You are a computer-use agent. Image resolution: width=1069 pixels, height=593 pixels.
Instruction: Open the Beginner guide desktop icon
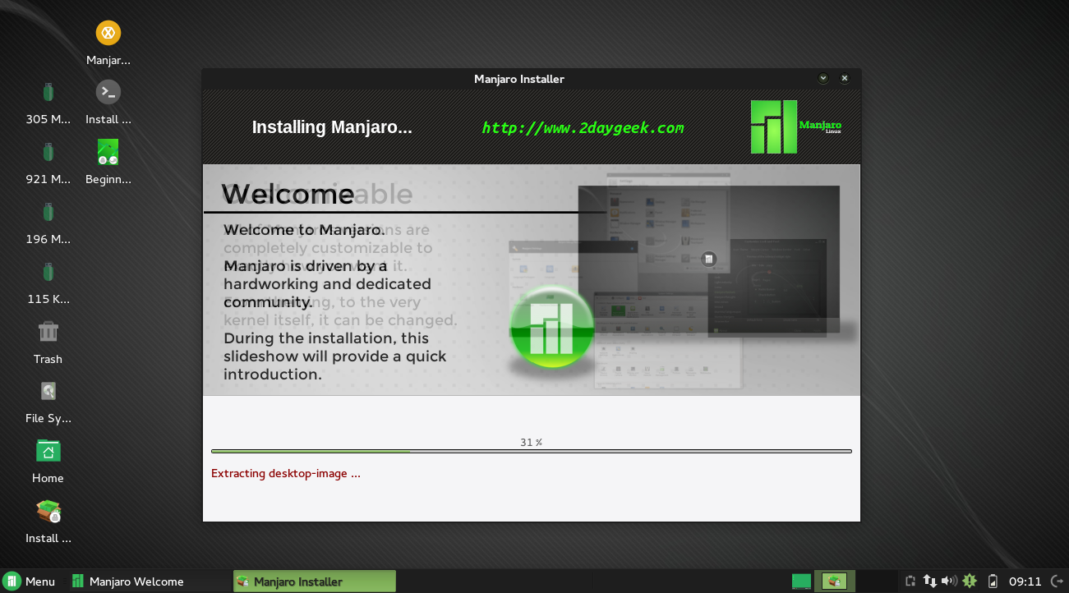pos(108,152)
